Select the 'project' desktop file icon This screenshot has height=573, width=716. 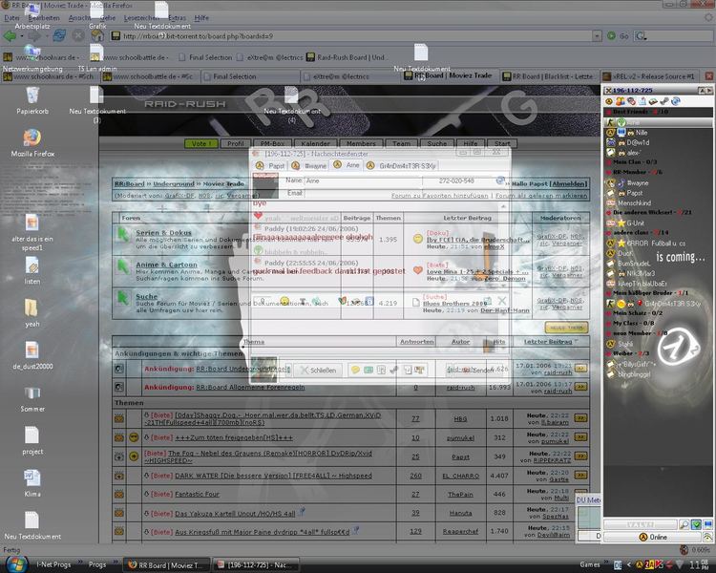pos(32,440)
